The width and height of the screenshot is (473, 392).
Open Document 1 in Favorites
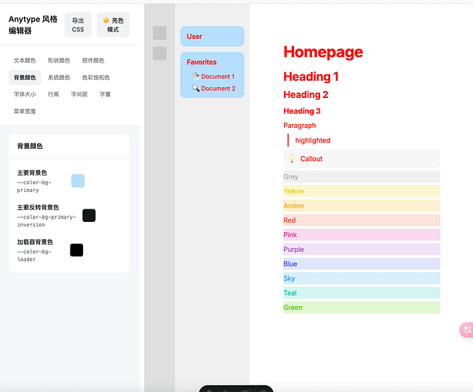pyautogui.click(x=217, y=77)
